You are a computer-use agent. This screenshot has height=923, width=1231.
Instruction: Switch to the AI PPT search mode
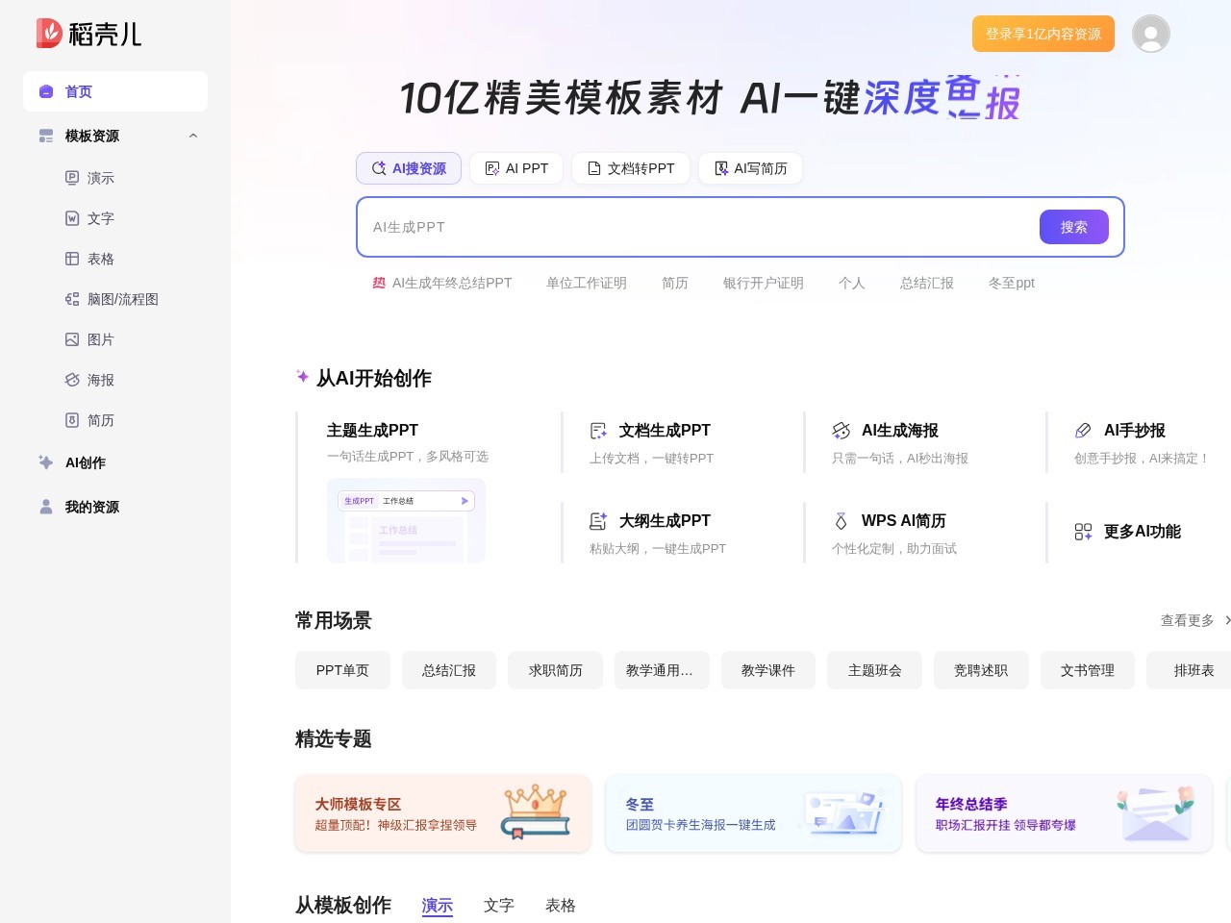click(x=516, y=168)
